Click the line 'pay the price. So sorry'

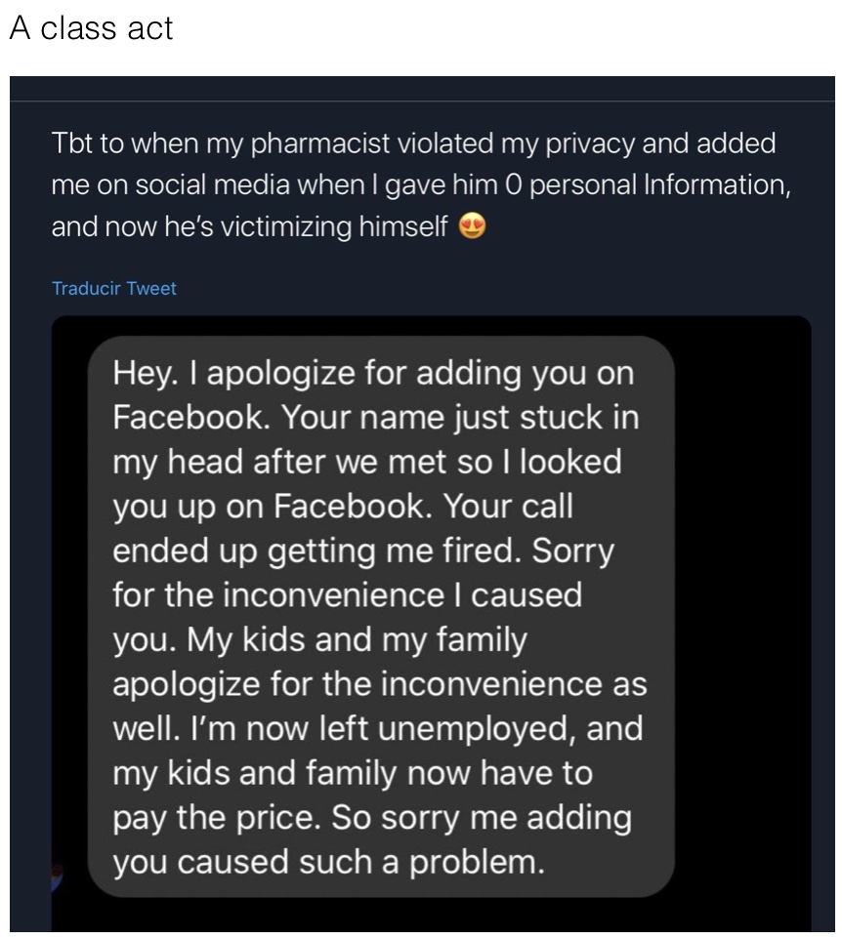(x=371, y=819)
